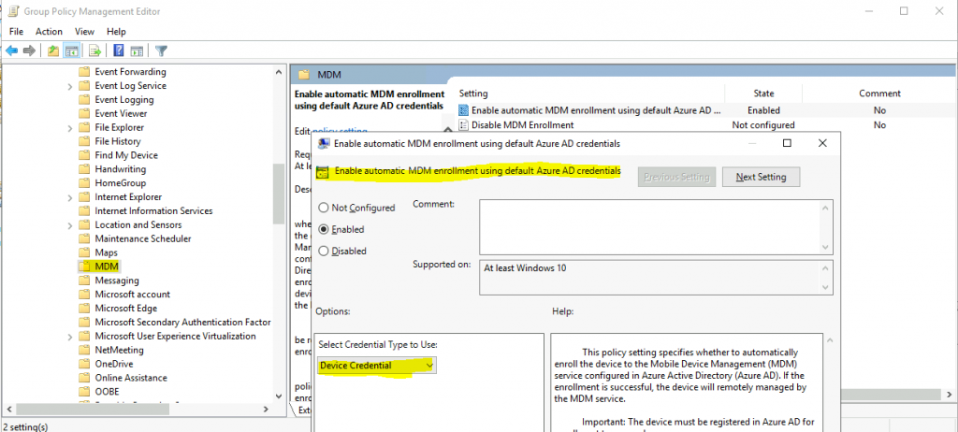Select the Online Assistance tree item
Image resolution: width=958 pixels, height=432 pixels.
pyautogui.click(x=131, y=378)
